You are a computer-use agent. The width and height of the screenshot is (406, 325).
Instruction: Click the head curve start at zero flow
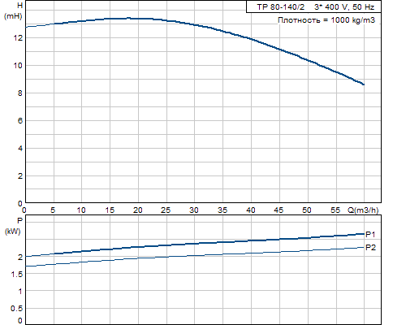tap(26, 27)
